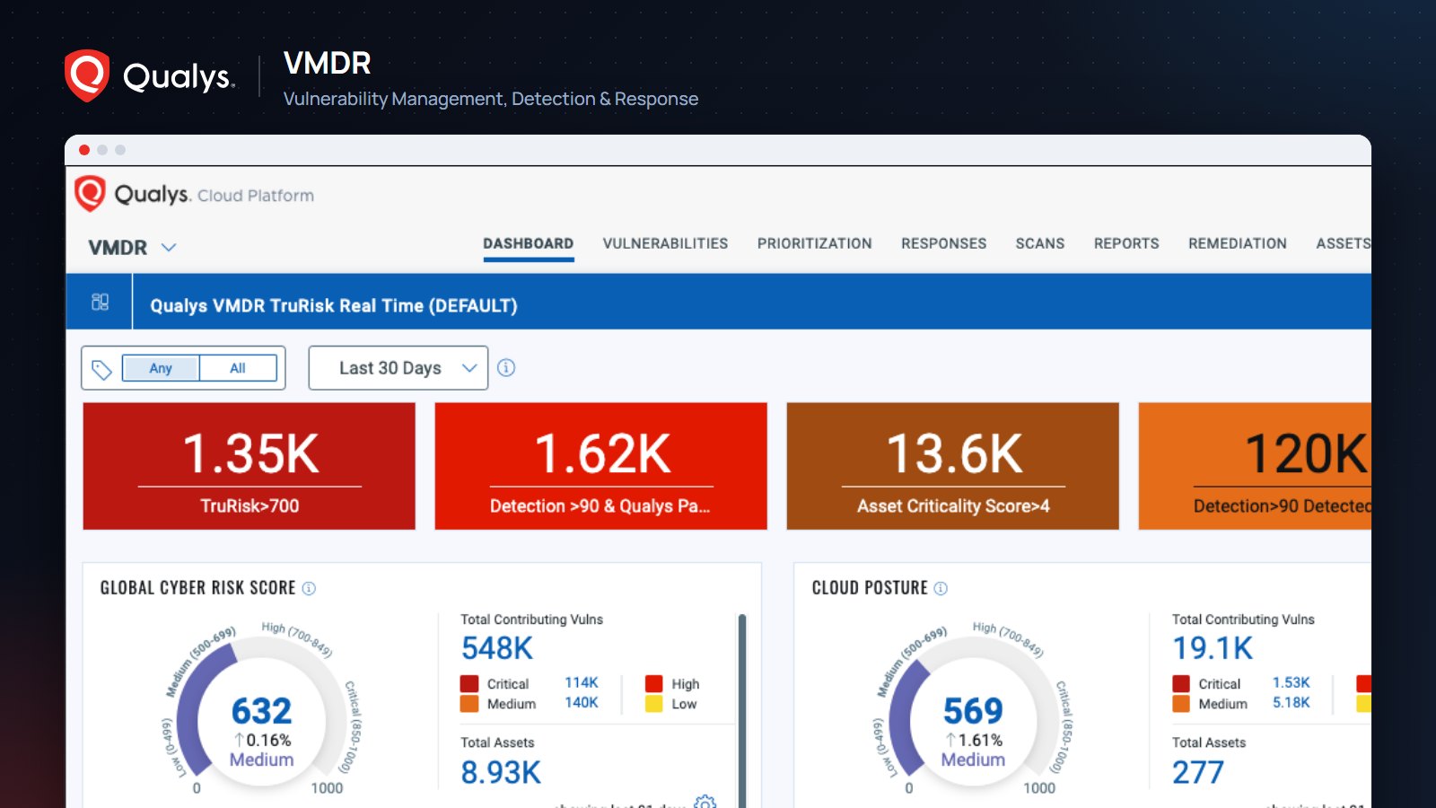Click the Low yellow swatch in Global risk legend
Viewport: 1436px width, 808px height.
tap(653, 704)
